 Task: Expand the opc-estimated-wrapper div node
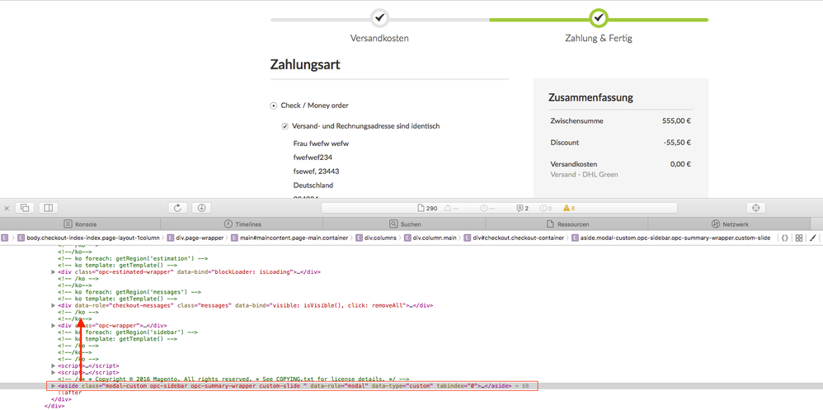(54, 271)
